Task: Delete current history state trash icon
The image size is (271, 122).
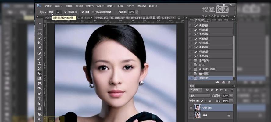Action: coord(229,83)
